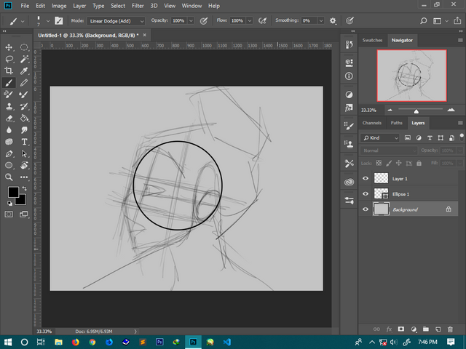Open the tool preset picker arrow
466x349 pixels.
pos(23,21)
